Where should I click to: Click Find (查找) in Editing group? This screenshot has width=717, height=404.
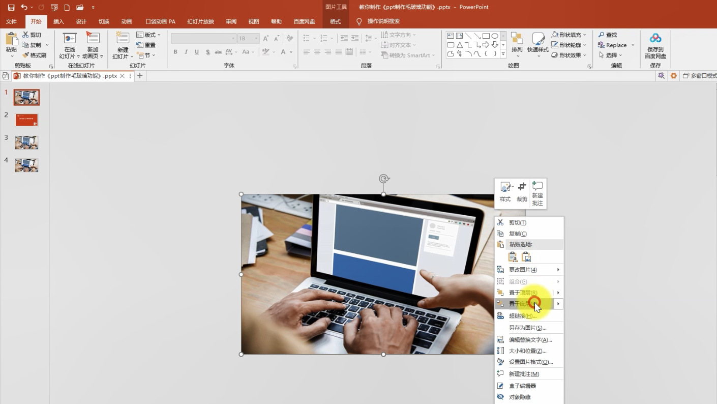coord(608,35)
